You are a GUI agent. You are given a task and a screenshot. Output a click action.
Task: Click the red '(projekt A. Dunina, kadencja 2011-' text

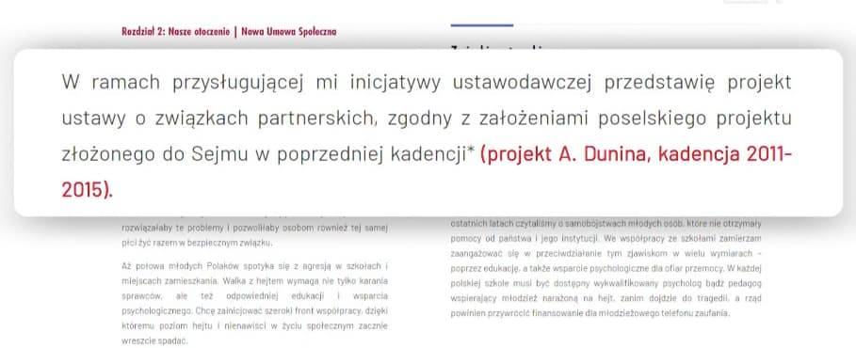(x=636, y=154)
